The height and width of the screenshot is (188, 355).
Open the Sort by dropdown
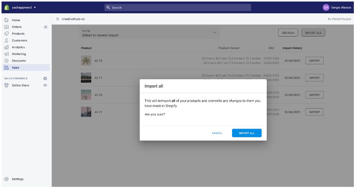149,33
